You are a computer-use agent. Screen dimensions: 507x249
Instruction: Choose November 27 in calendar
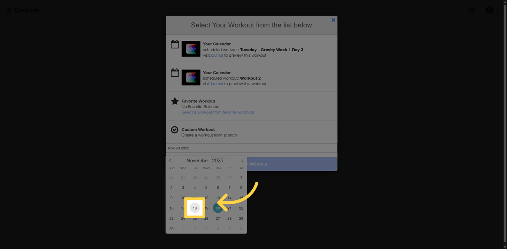click(218, 219)
